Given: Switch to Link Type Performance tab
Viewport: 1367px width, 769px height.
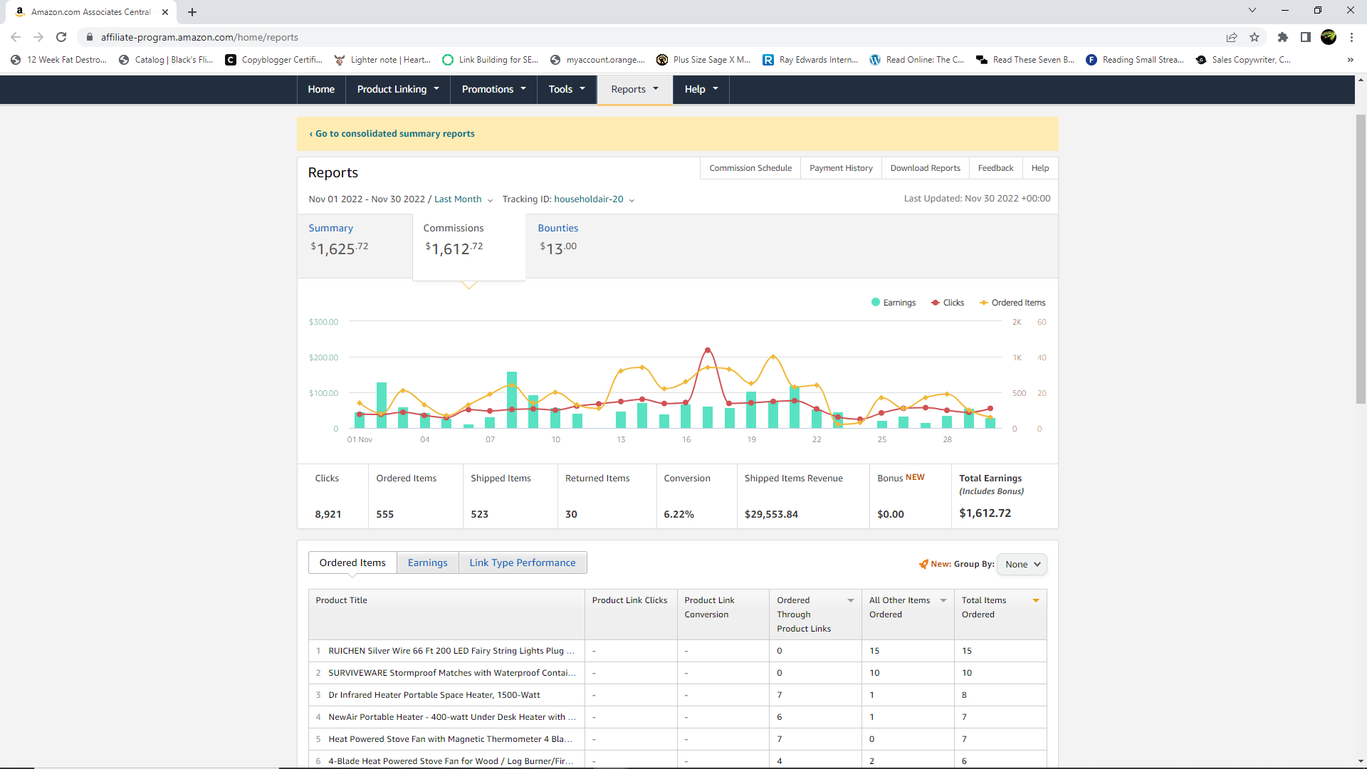Looking at the screenshot, I should pos(523,563).
